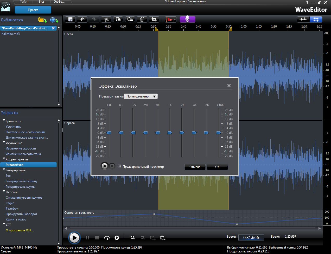Open the Файл menu

[x=23, y=2]
